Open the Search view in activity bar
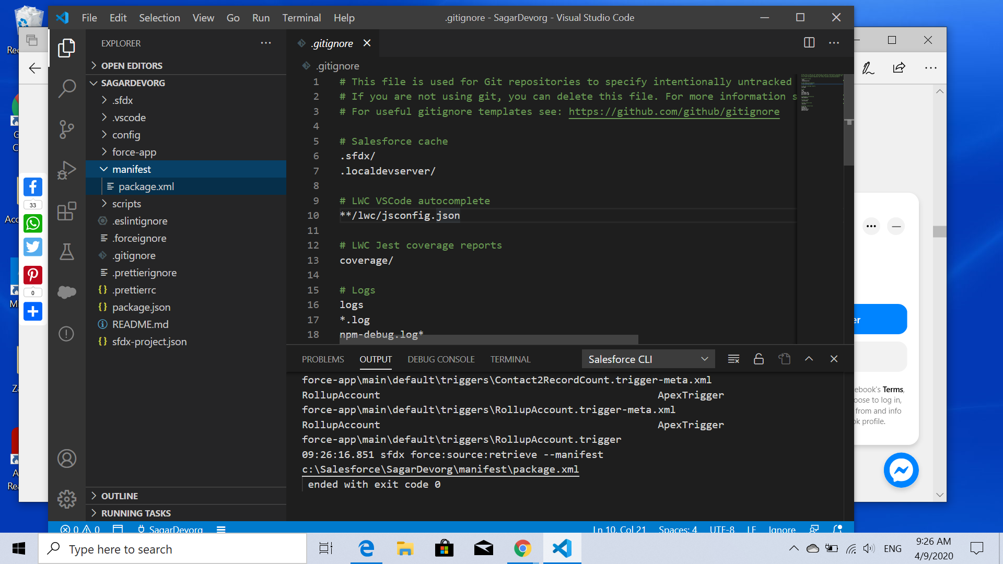Image resolution: width=1003 pixels, height=564 pixels. coord(66,88)
